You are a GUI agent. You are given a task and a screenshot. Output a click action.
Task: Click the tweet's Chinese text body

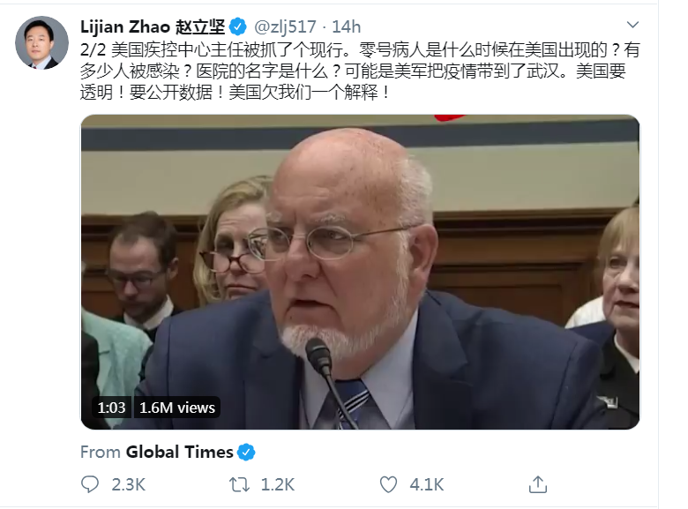pos(360,71)
